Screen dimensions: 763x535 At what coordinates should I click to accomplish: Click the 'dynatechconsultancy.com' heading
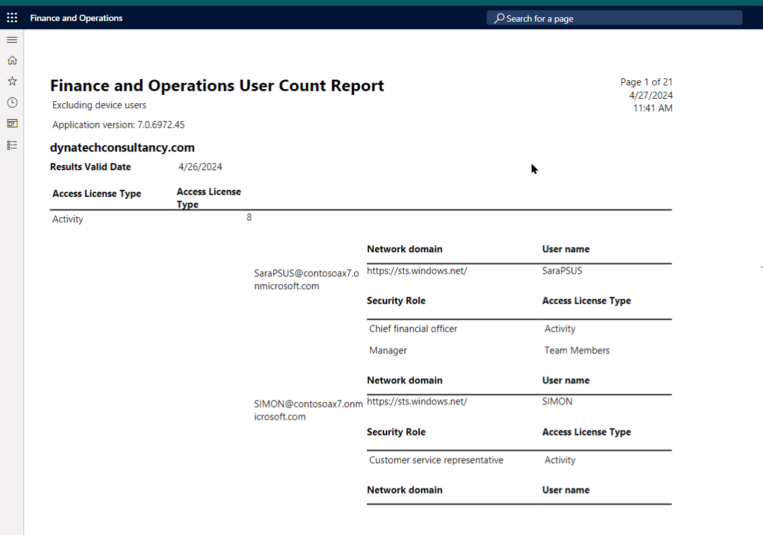point(122,148)
